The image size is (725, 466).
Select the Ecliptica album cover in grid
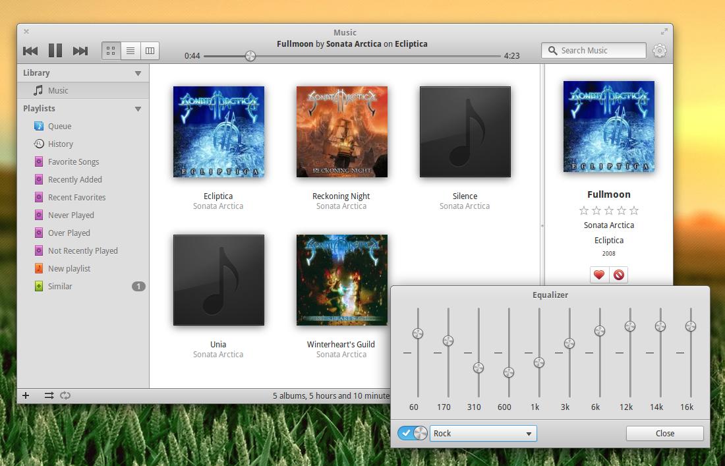pos(219,132)
